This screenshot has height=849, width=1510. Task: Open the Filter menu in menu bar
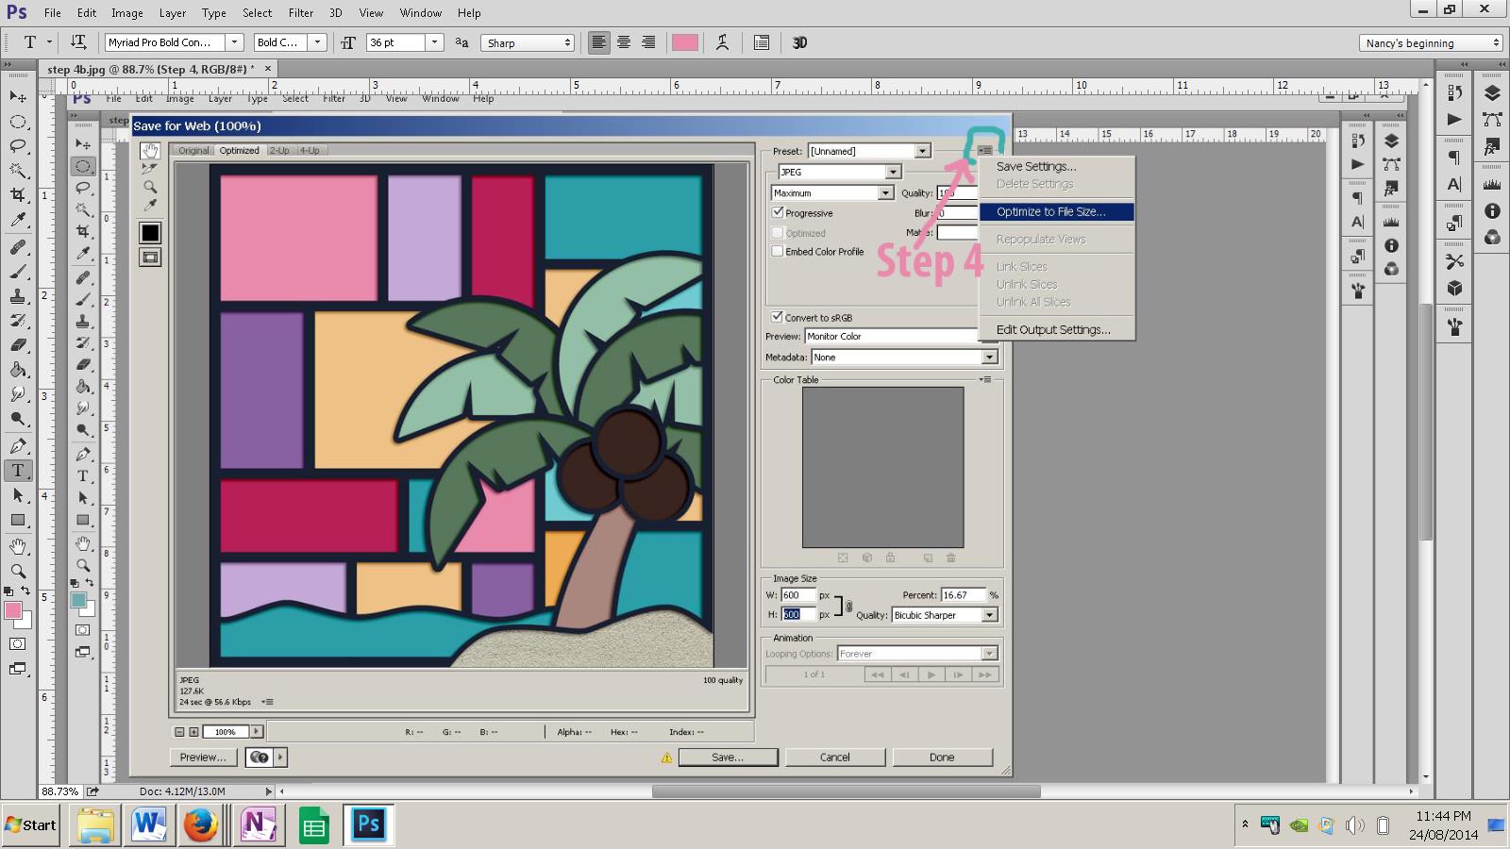(301, 13)
